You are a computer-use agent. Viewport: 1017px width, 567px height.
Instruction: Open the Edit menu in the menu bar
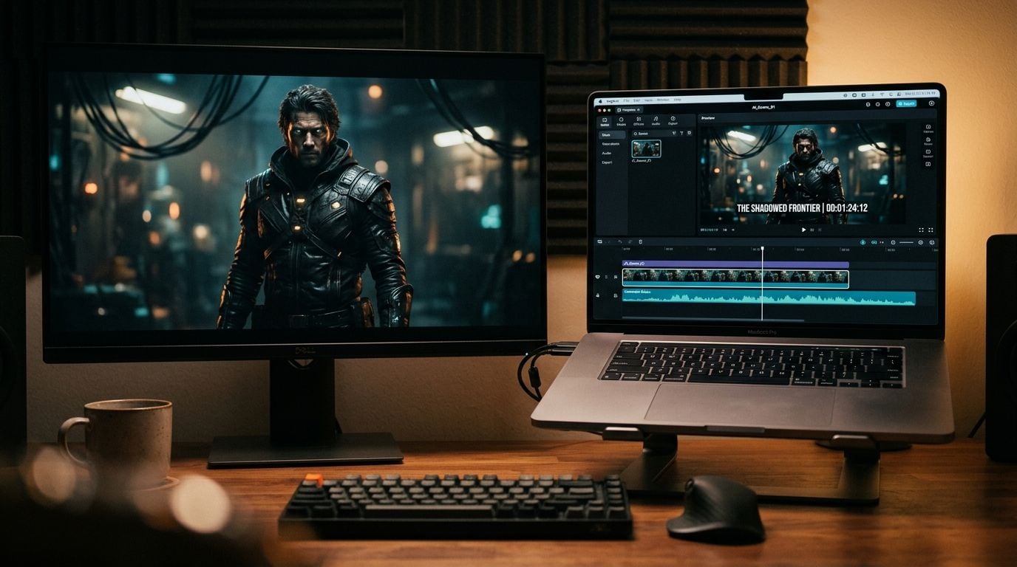coord(636,100)
